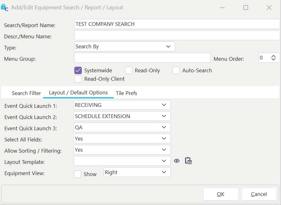
Task: Enable the Read-Only Client checkbox
Action: [78, 79]
